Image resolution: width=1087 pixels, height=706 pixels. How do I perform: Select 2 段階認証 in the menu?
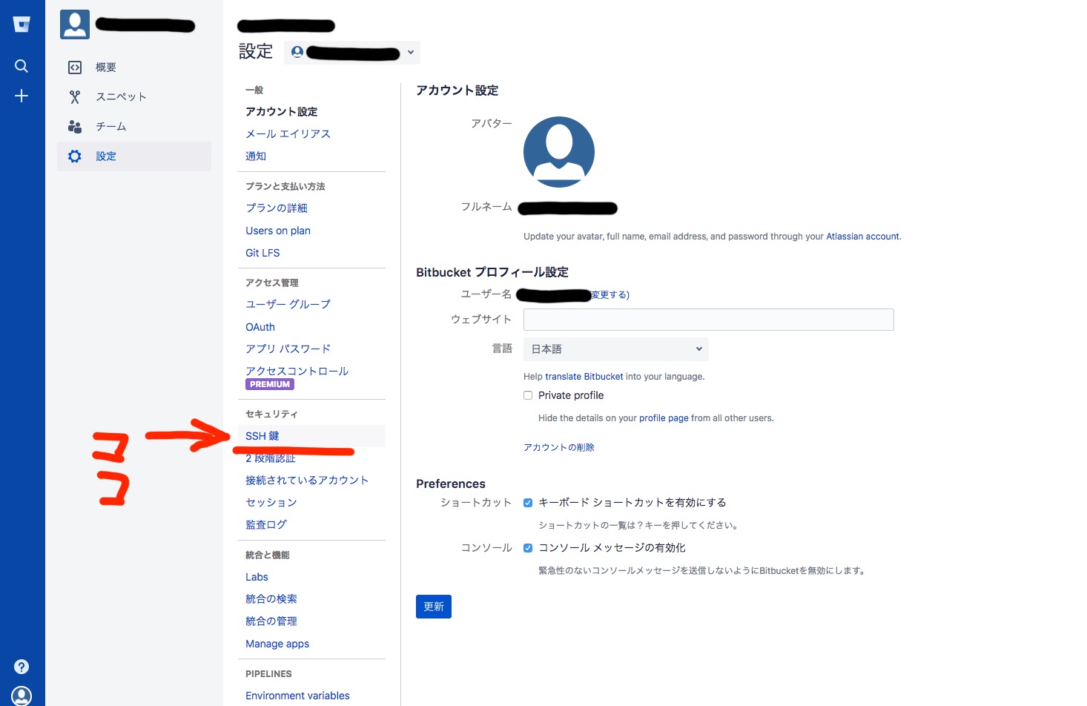(x=270, y=458)
